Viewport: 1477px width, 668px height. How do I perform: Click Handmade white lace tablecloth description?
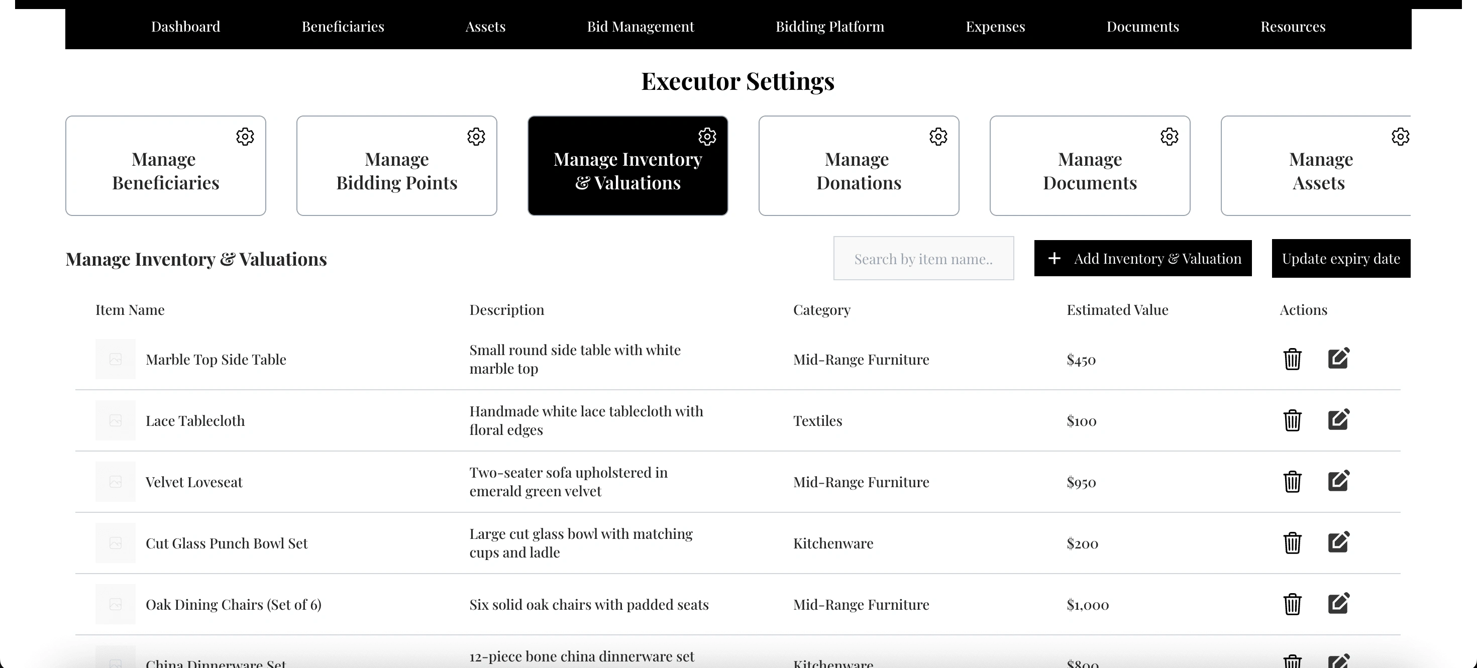click(x=586, y=420)
